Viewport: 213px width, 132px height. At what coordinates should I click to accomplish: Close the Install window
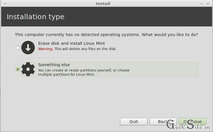coord(208,4)
